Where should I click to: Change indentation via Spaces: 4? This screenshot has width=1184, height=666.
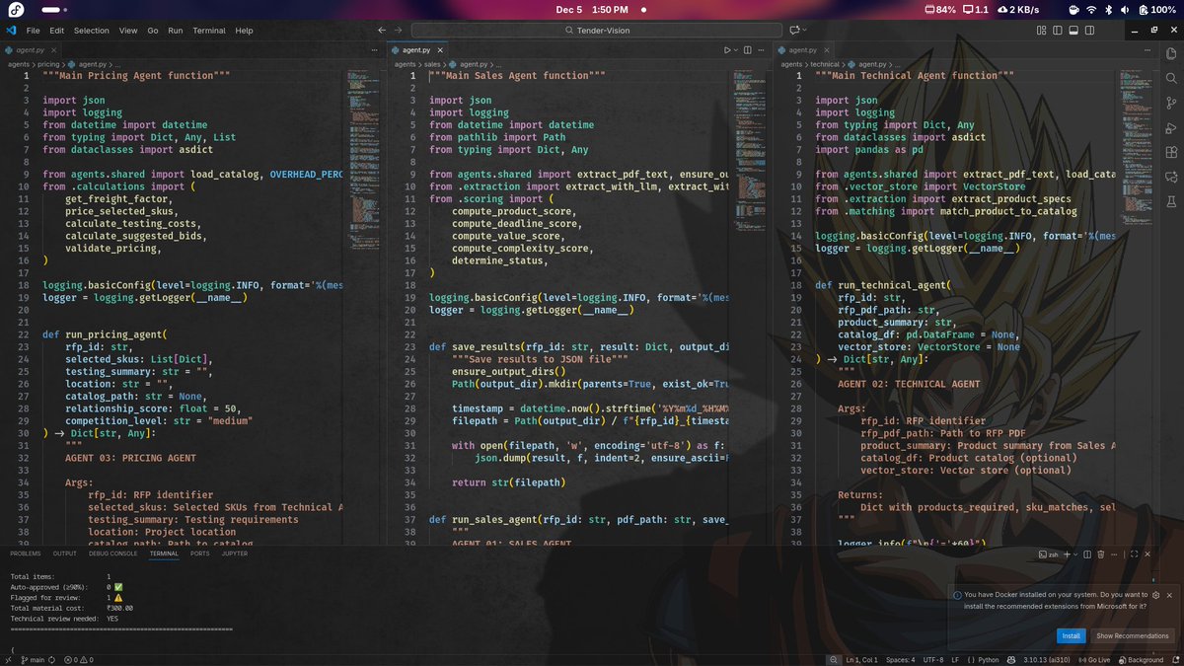pyautogui.click(x=900, y=660)
